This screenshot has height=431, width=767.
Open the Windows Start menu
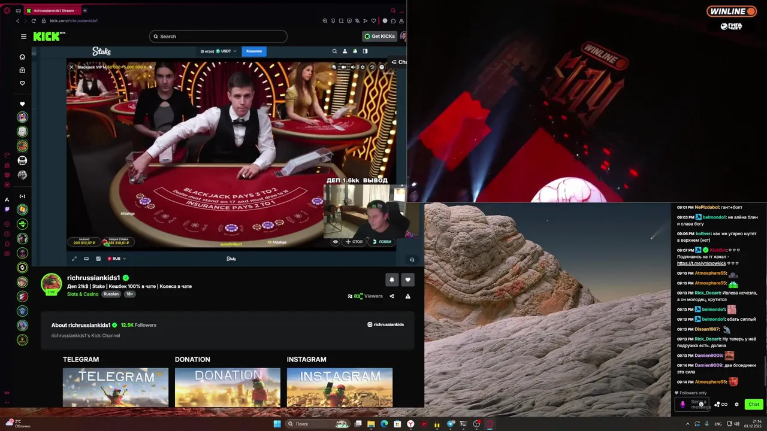pos(277,424)
